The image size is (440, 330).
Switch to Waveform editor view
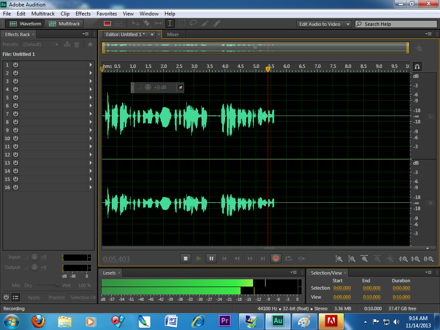click(25, 24)
